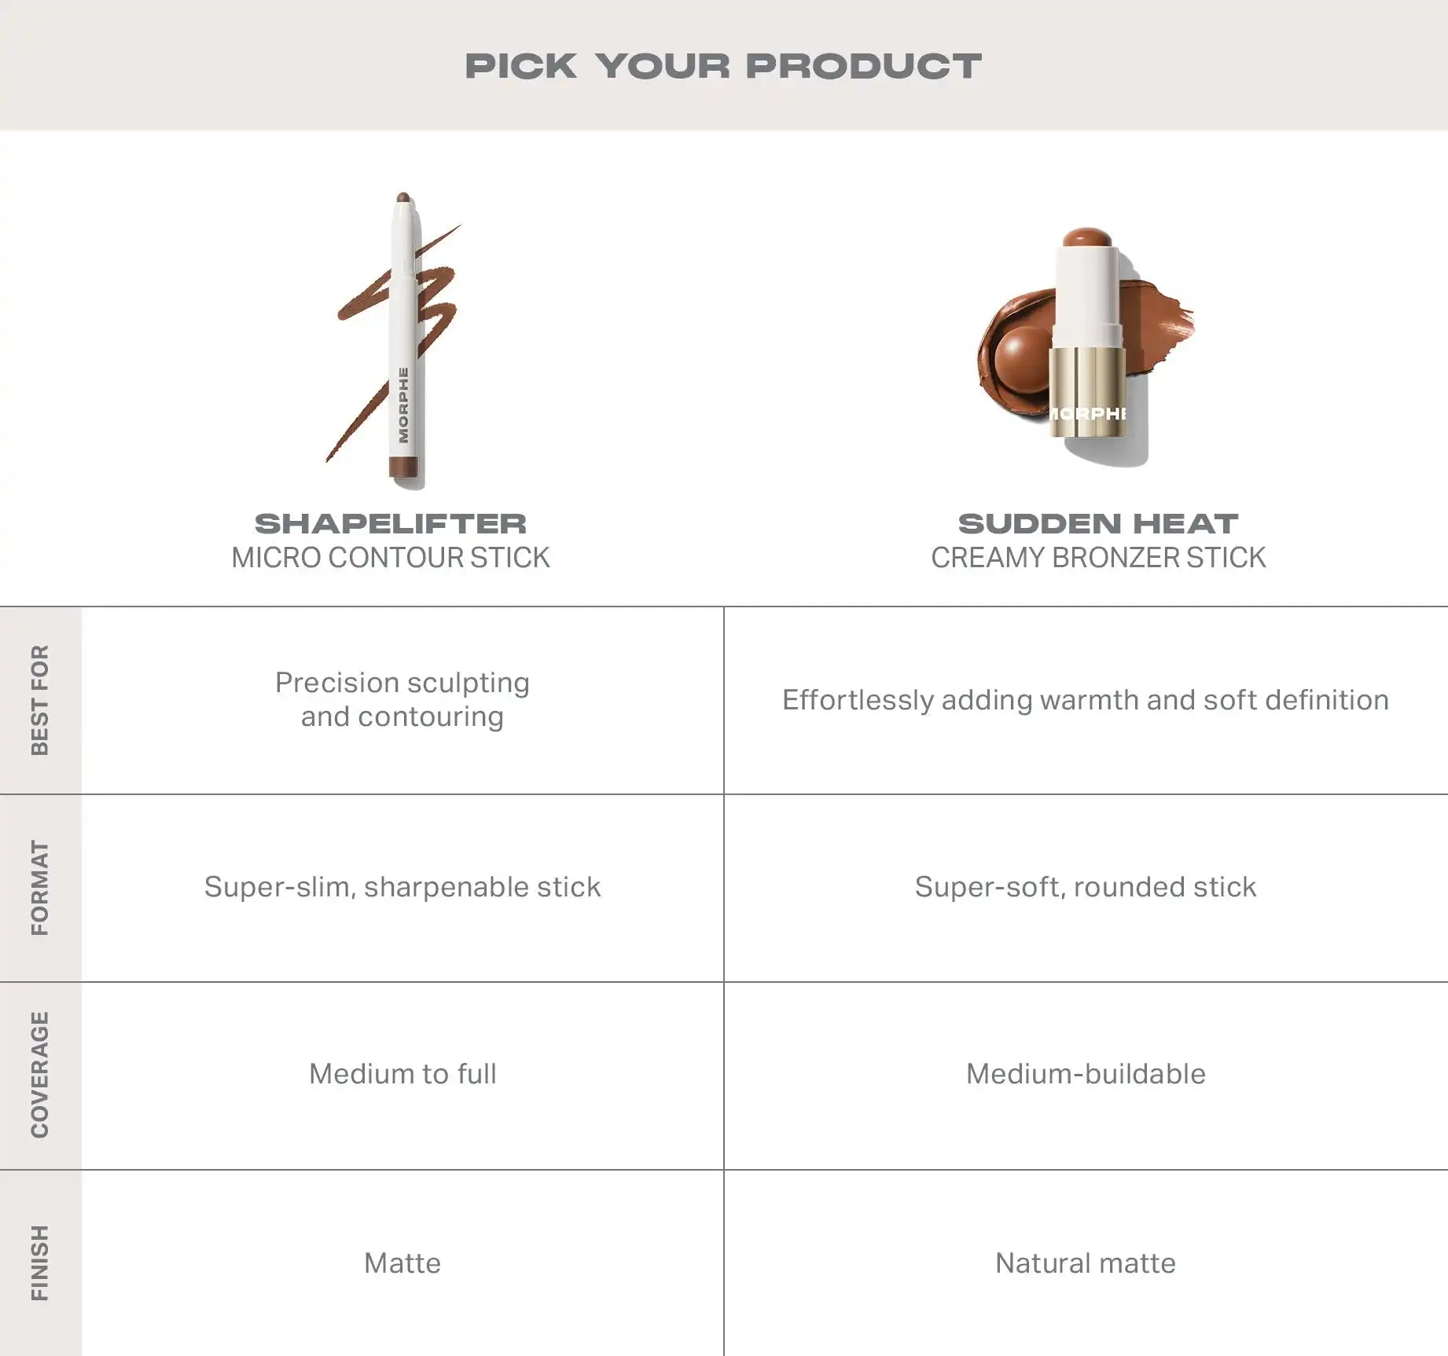This screenshot has height=1356, width=1448.
Task: Select the COVERAGE row label
Action: click(x=40, y=1075)
